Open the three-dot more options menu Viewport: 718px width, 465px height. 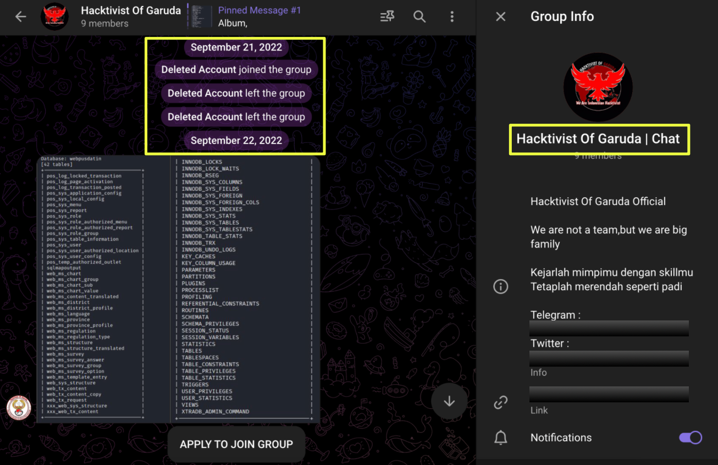click(452, 16)
